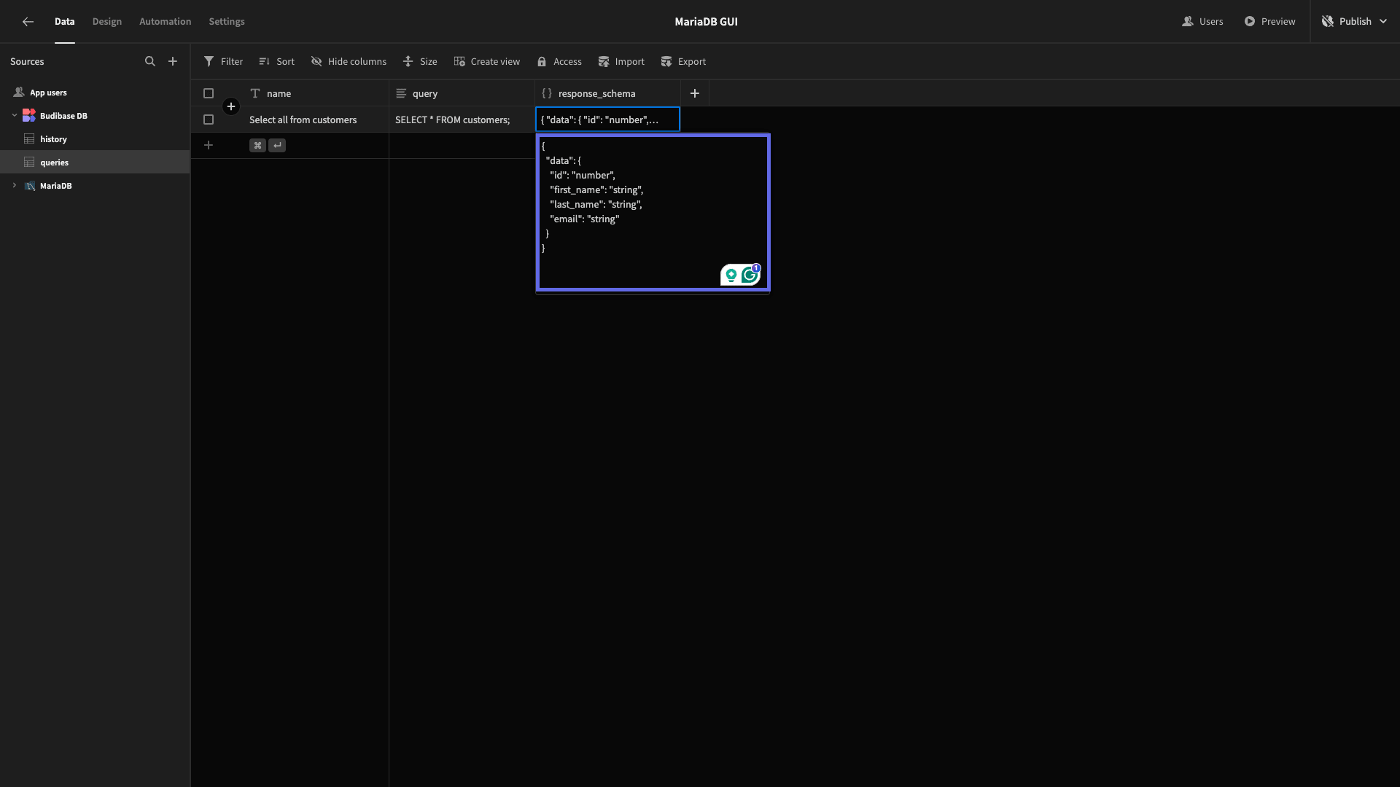Click Create view
1400x787 pixels.
click(486, 61)
